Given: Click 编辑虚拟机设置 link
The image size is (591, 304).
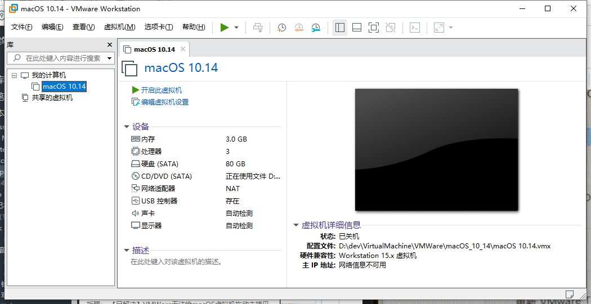Looking at the screenshot, I should [165, 102].
